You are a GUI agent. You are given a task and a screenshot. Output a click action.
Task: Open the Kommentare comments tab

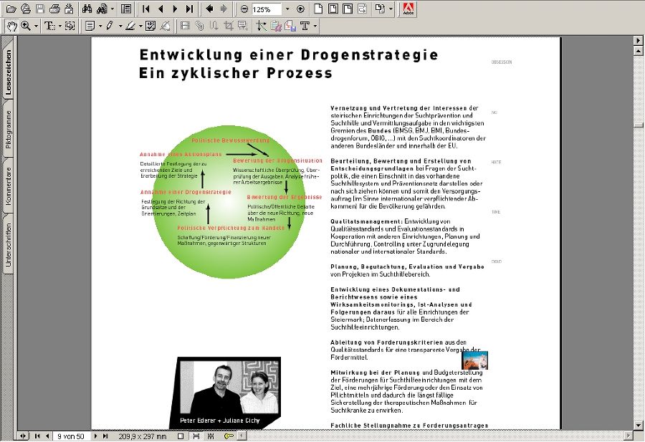8,186
